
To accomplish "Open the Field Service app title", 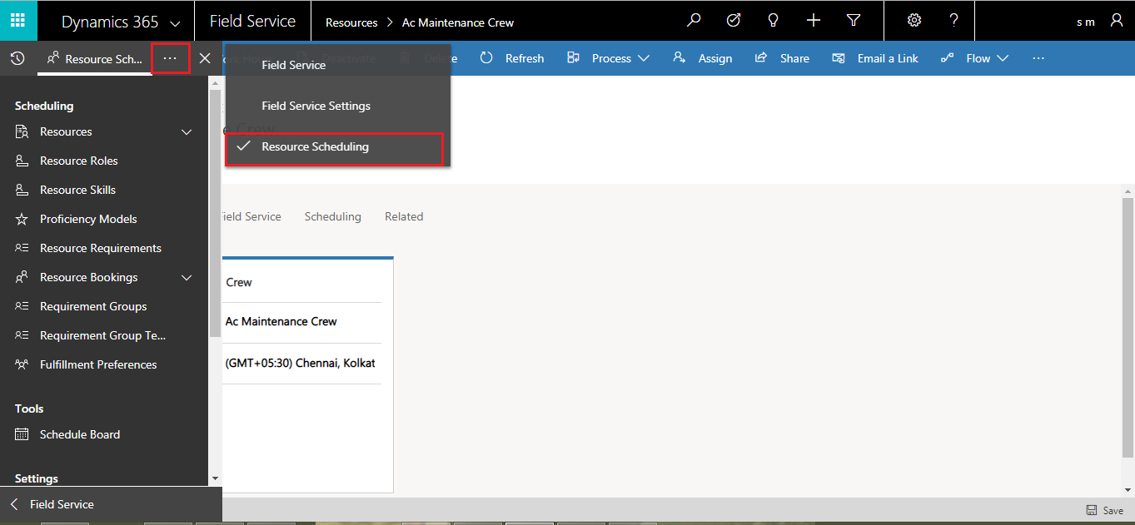I will click(x=252, y=22).
